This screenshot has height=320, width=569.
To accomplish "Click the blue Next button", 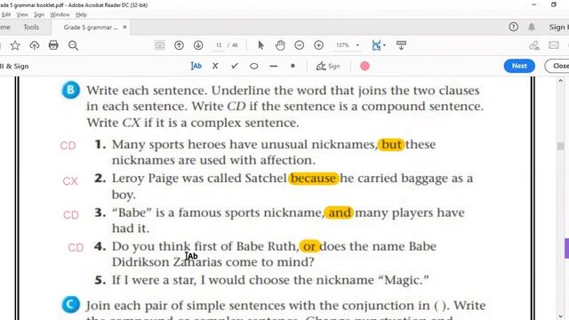I will pos(519,66).
